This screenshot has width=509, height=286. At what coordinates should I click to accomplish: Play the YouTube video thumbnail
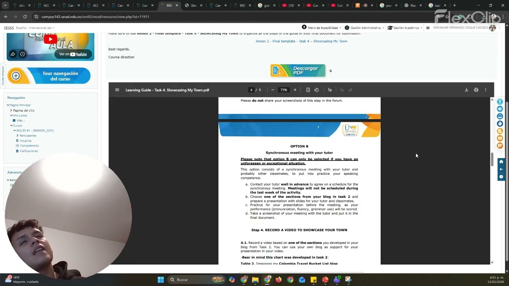point(50,39)
